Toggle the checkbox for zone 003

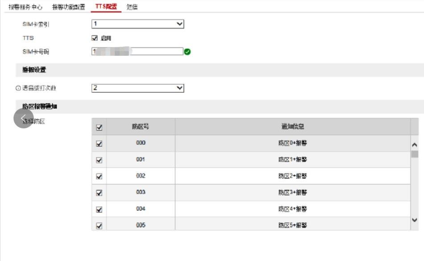tap(99, 193)
